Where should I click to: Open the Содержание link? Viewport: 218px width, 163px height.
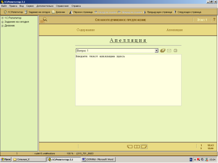coord(86,30)
